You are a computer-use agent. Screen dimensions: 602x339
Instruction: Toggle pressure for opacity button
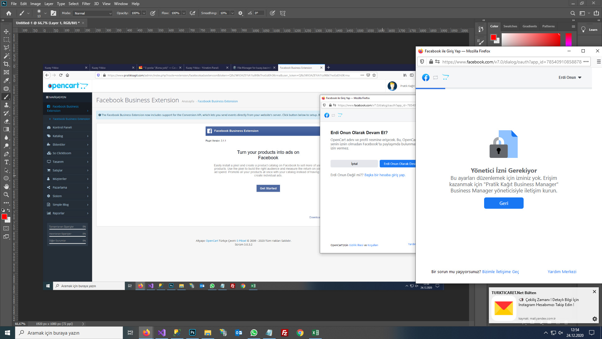coord(153,13)
